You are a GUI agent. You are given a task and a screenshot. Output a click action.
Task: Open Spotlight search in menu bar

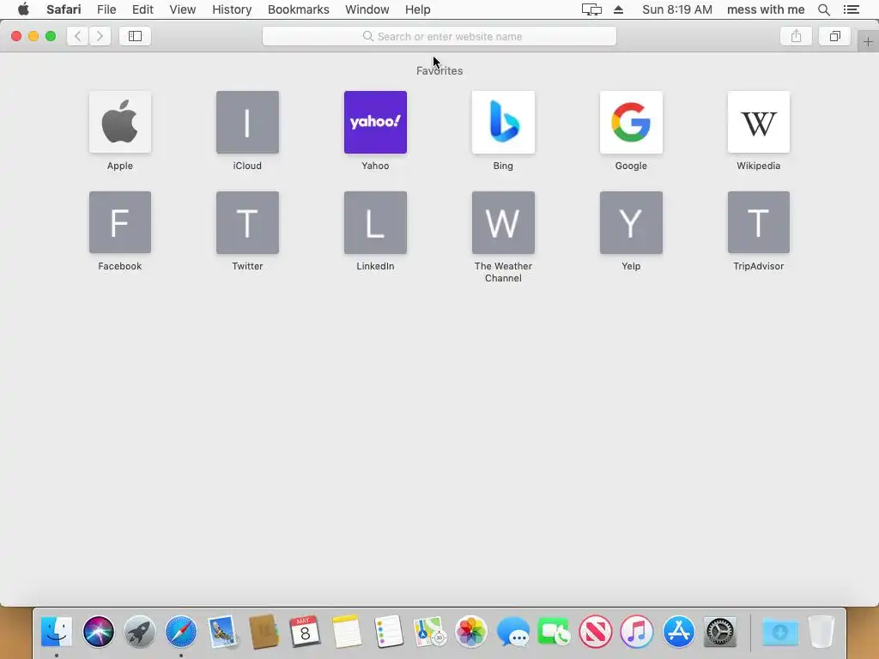coord(824,9)
